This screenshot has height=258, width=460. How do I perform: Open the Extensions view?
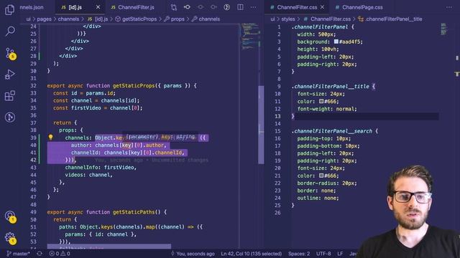[9, 95]
